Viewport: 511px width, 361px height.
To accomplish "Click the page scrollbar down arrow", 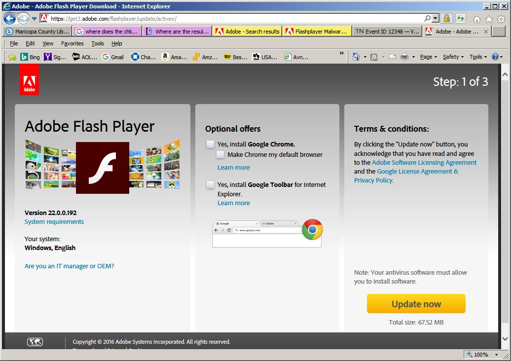I will pyautogui.click(x=505, y=339).
